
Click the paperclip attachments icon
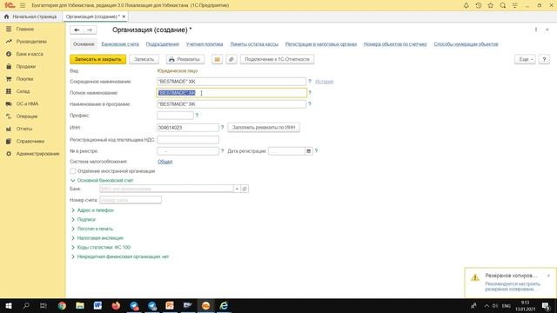232,59
